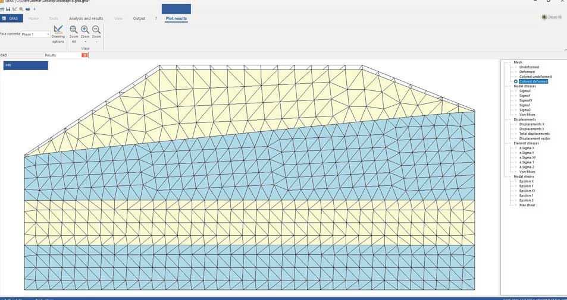Click the blue Info button

click(26, 65)
